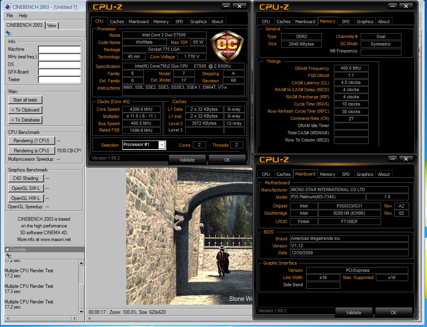Click the Machine input field
Image resolution: width=427 pixels, height=327 pixels.
(60, 49)
